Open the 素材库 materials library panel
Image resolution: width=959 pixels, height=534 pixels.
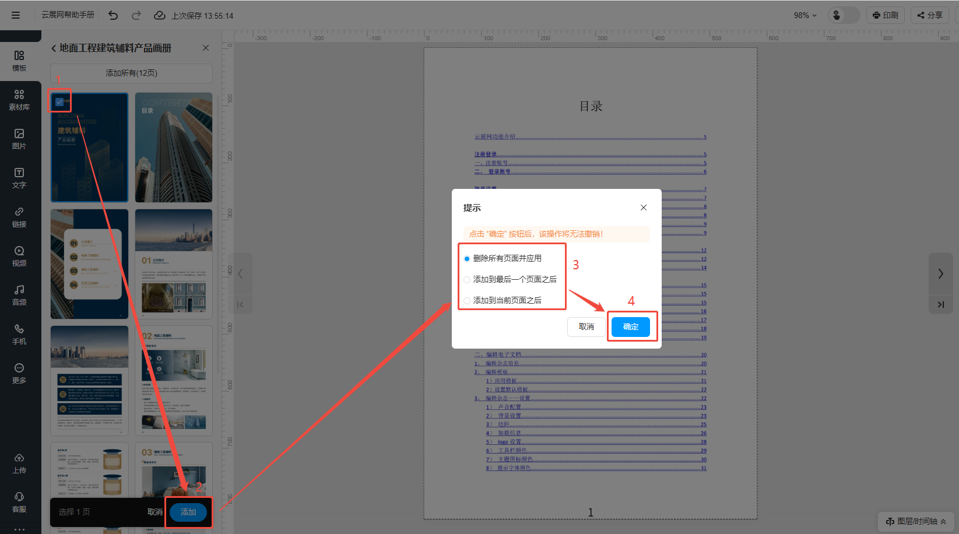coord(19,100)
